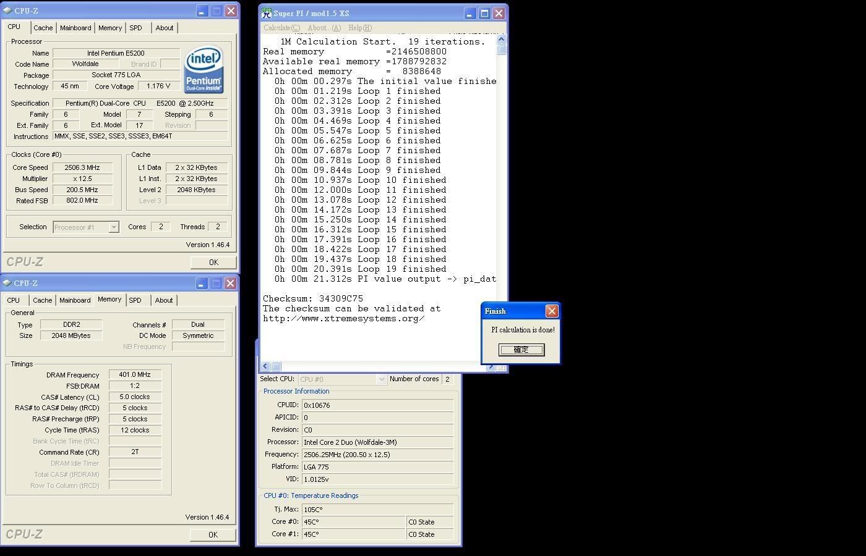
Task: Click Loop 19 finished line
Action: (361, 269)
